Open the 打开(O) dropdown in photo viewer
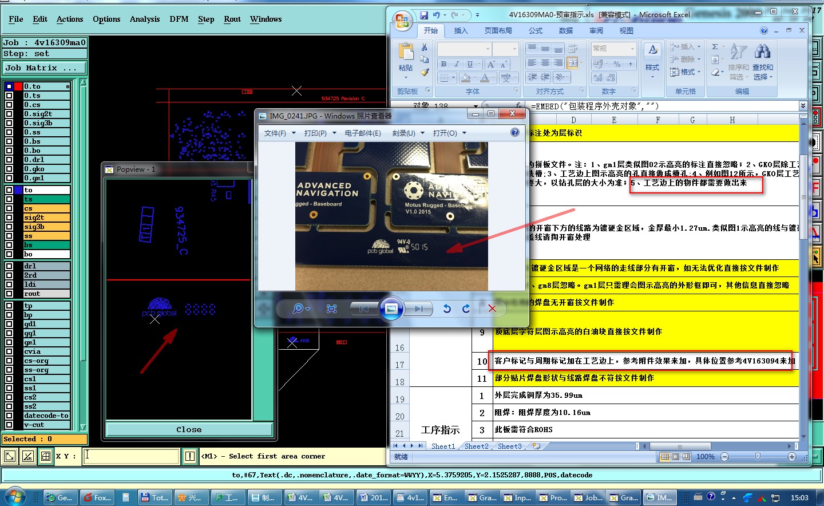 [450, 133]
